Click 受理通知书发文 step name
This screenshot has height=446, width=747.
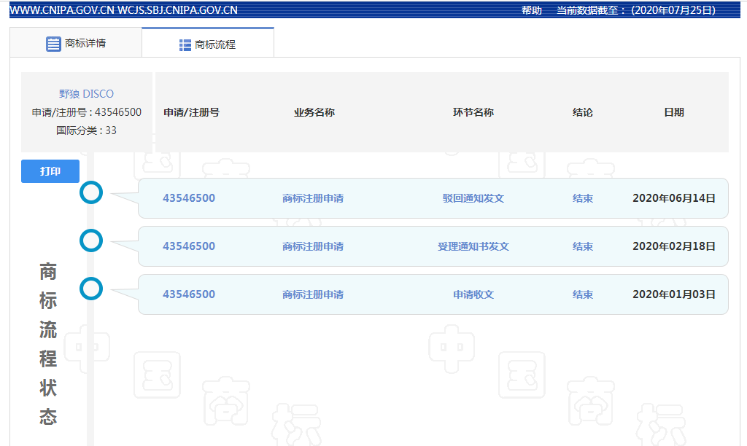click(x=473, y=246)
